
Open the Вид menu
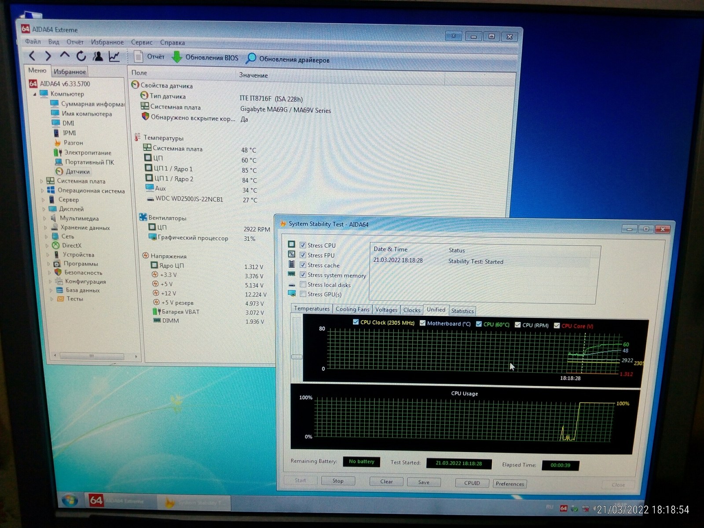(x=54, y=42)
